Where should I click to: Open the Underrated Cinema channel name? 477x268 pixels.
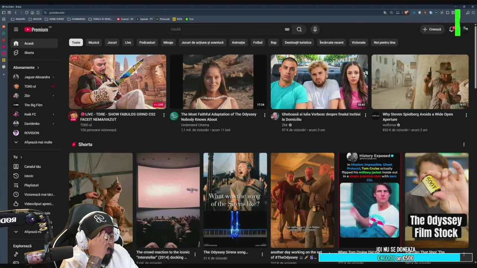195,125
